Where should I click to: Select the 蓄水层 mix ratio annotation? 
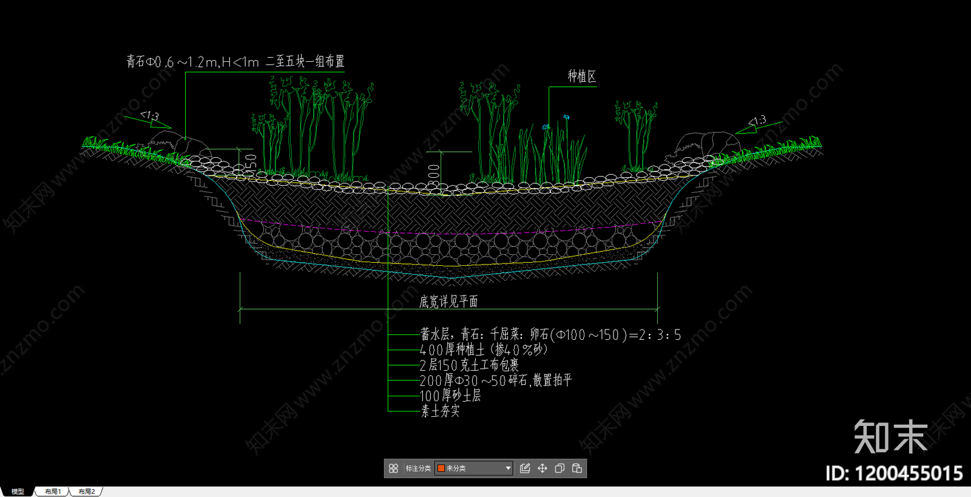click(x=550, y=334)
